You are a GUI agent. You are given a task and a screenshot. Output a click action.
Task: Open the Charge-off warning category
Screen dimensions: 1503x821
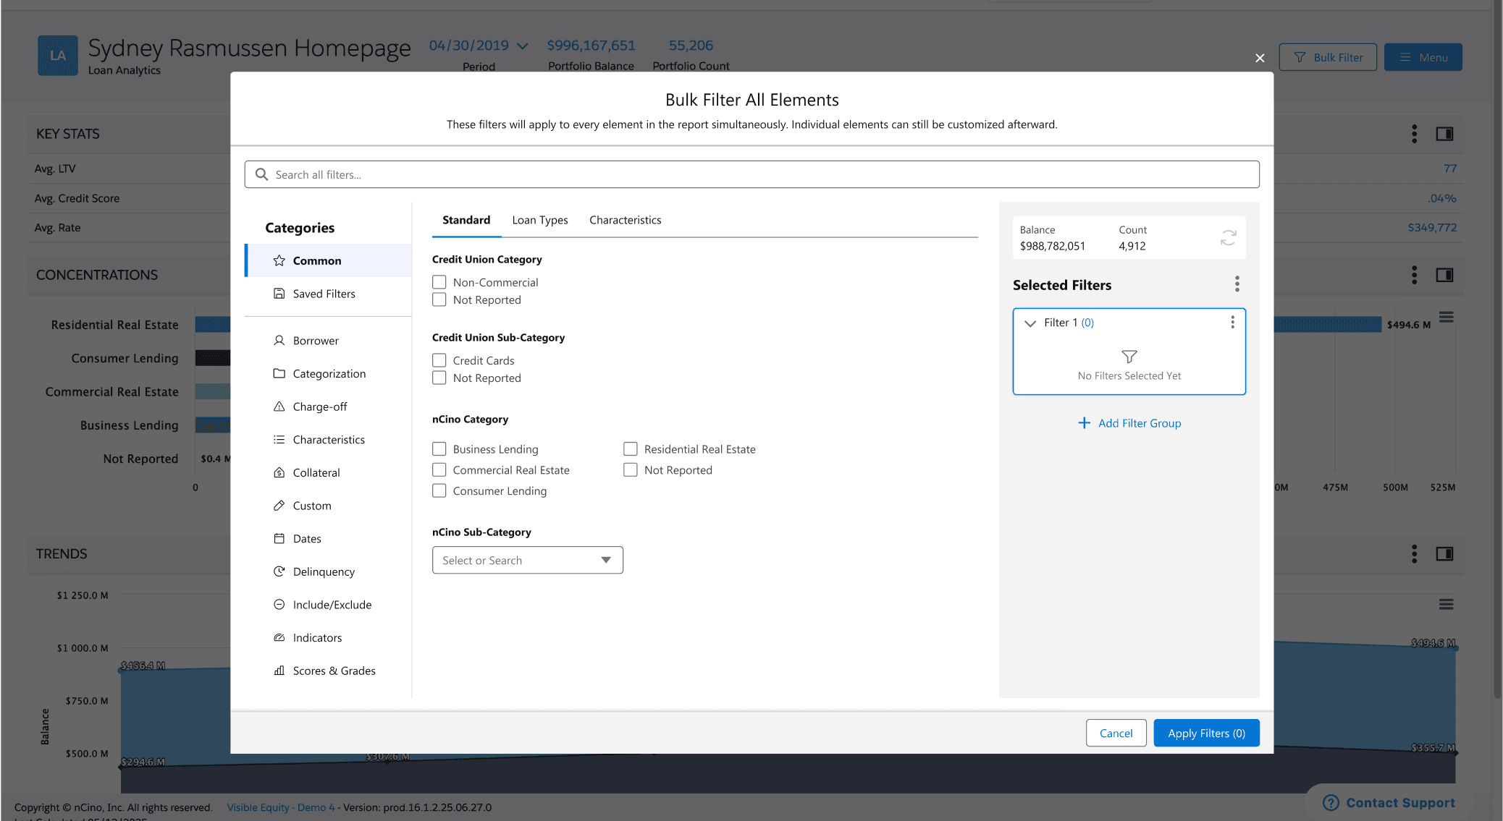point(319,407)
